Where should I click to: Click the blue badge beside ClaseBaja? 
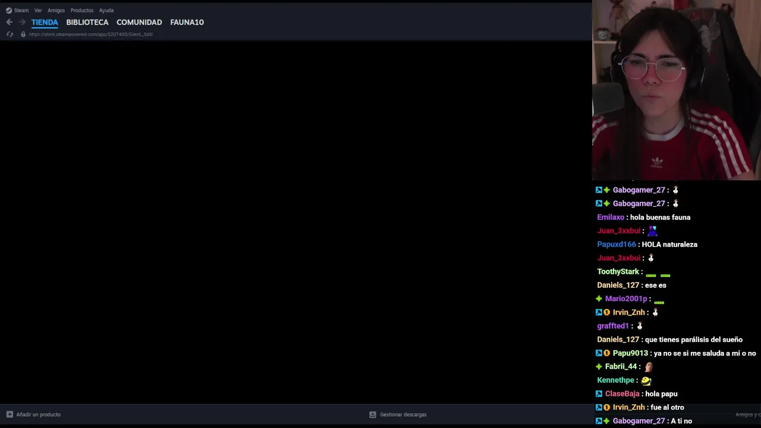pos(599,394)
